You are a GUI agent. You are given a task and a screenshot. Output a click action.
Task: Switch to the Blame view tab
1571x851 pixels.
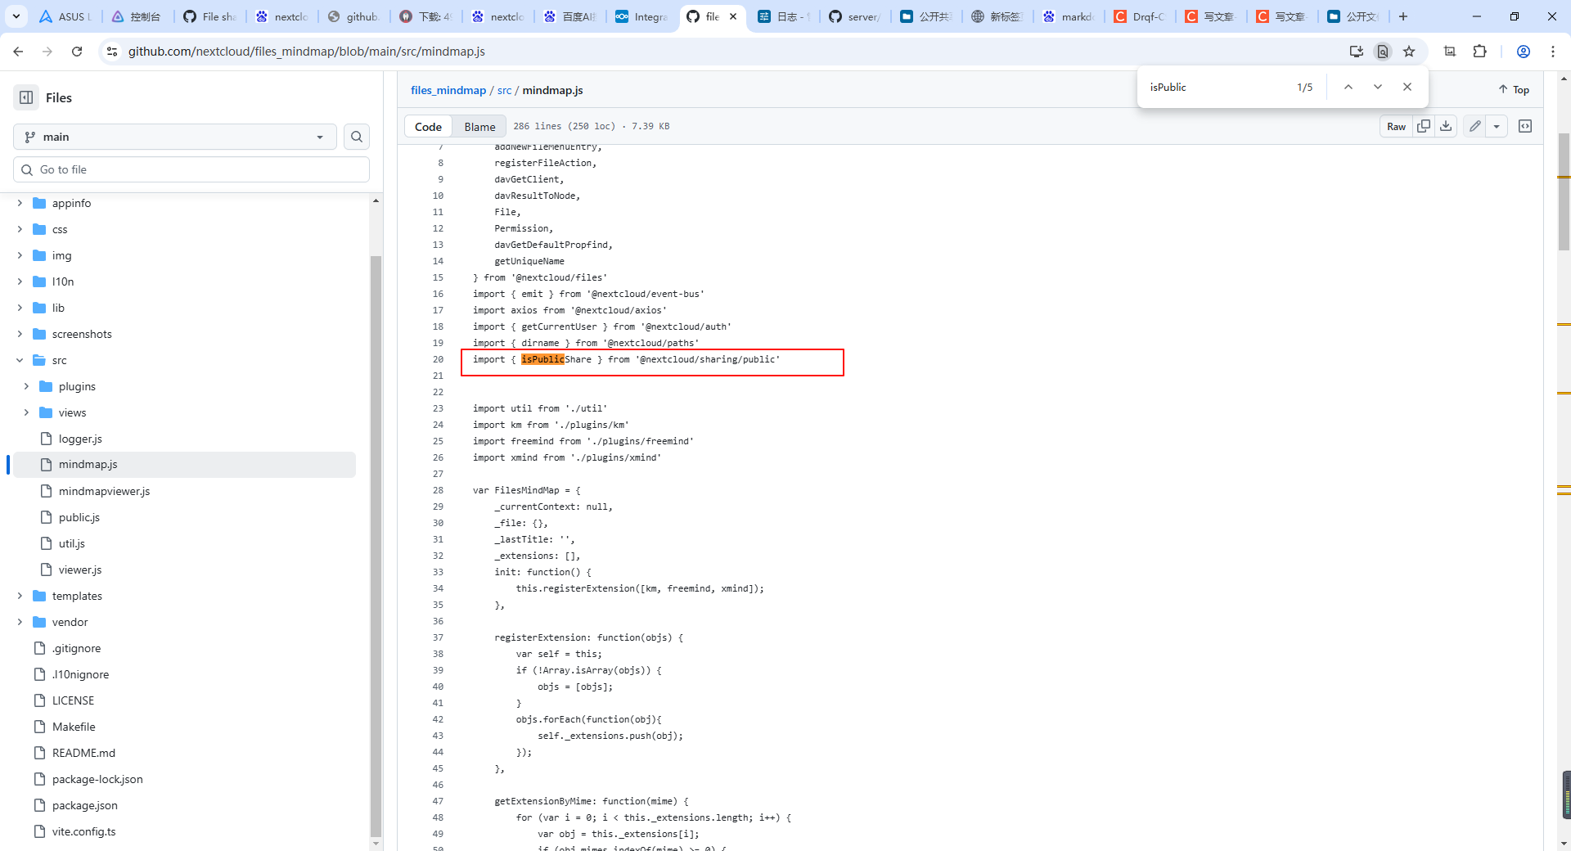click(x=479, y=126)
